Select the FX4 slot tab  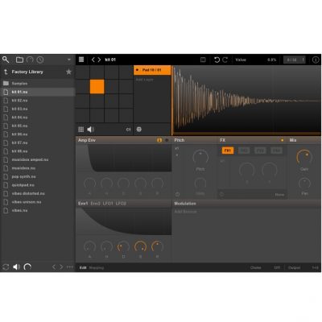tap(276, 151)
